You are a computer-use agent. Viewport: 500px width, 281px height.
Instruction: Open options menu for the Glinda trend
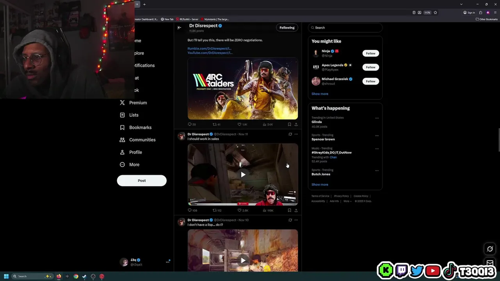[377, 118]
